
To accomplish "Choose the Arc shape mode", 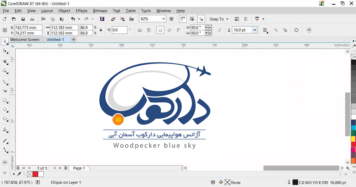I will [179, 30].
